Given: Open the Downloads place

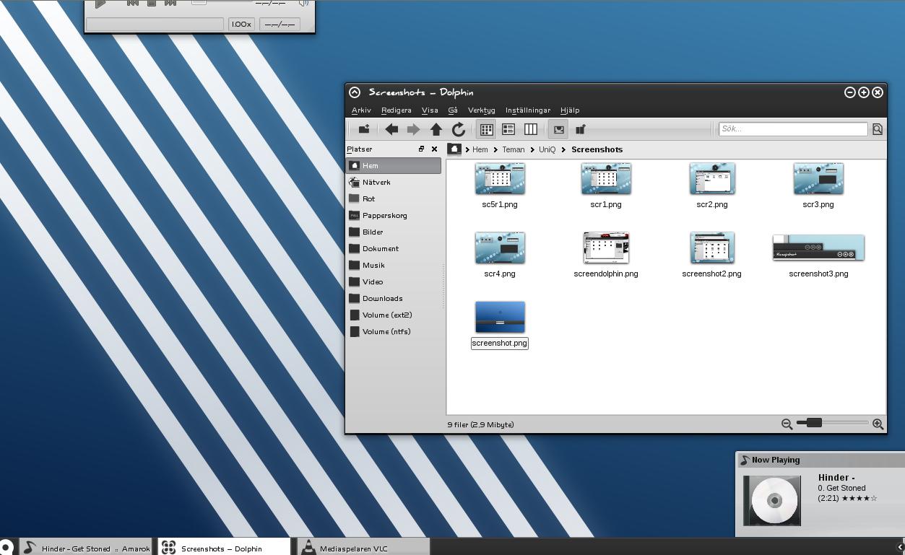Looking at the screenshot, I should pos(394,298).
